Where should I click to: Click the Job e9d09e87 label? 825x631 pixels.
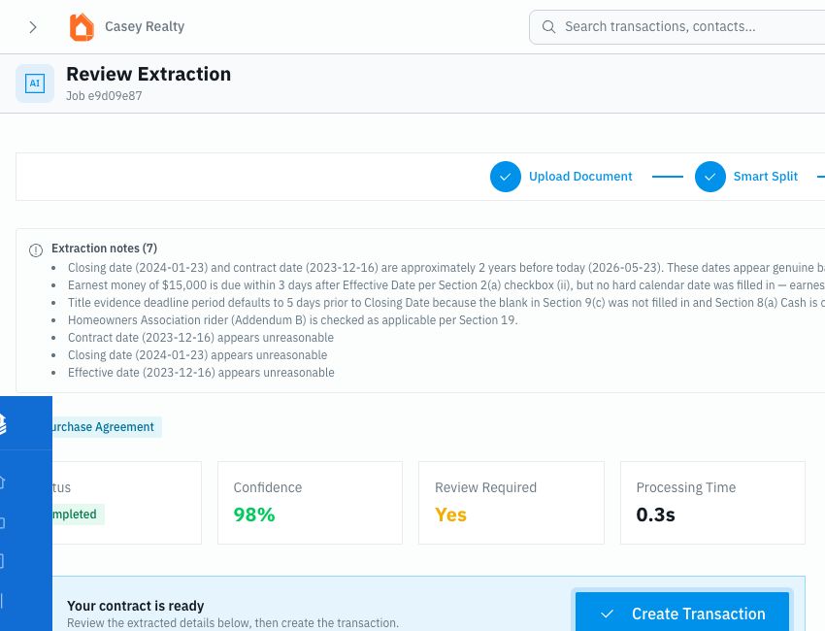[x=104, y=96]
